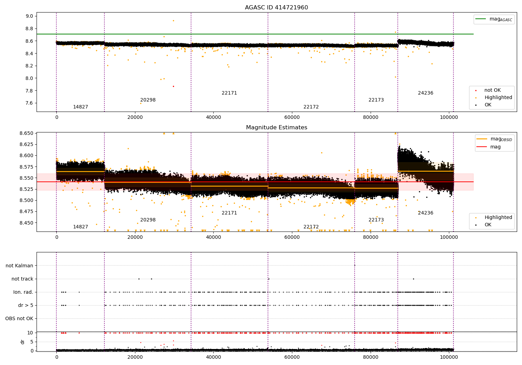522x365 pixels.
Task: Click obsid label 24236 in the top plot
Action: coord(426,93)
